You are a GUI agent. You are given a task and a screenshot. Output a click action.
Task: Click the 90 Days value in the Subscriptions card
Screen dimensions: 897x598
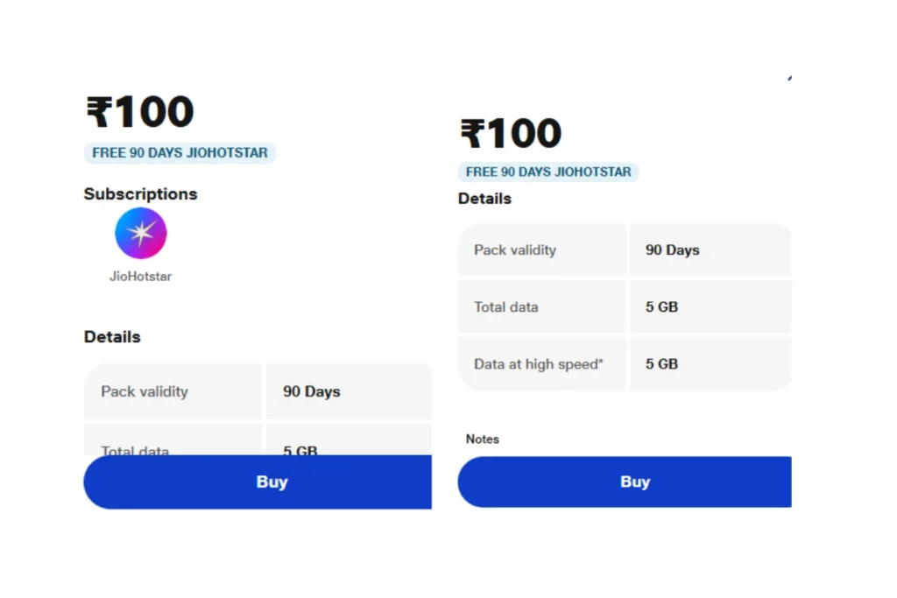pos(312,391)
